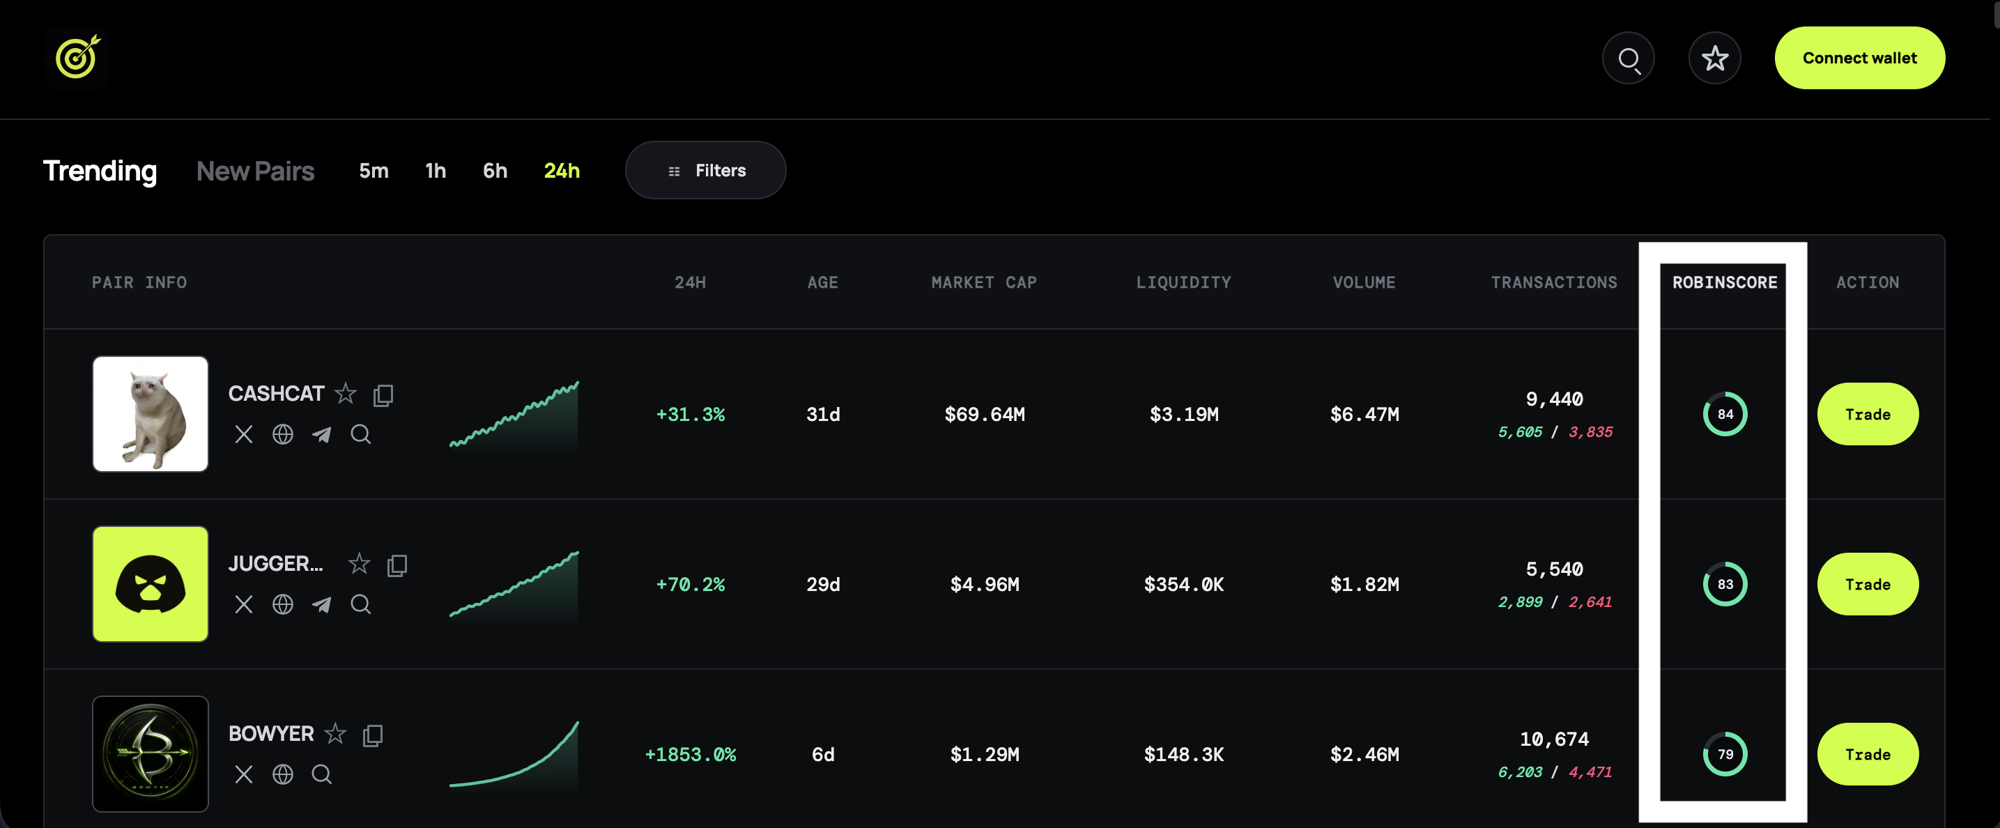The width and height of the screenshot is (2000, 828).
Task: Click BOWYER bow logo thumbnail
Action: pos(151,754)
